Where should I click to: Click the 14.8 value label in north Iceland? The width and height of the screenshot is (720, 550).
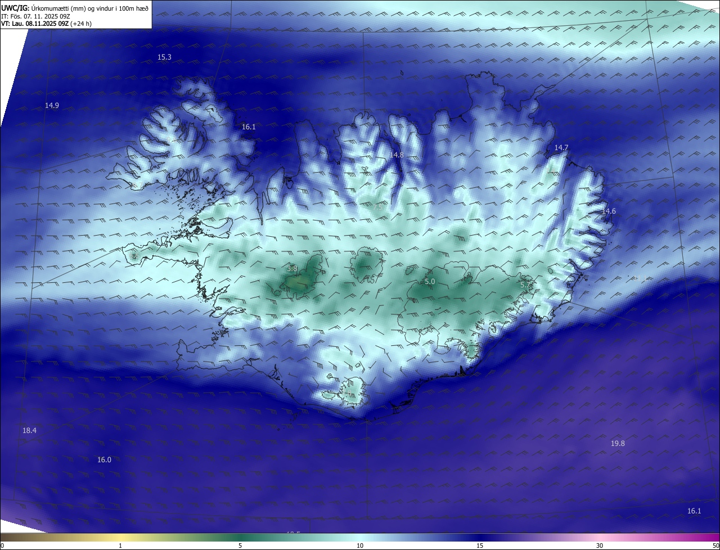pyautogui.click(x=397, y=155)
